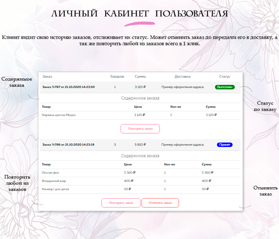Click the blue Принят status badge
The image size is (279, 239).
(225, 145)
